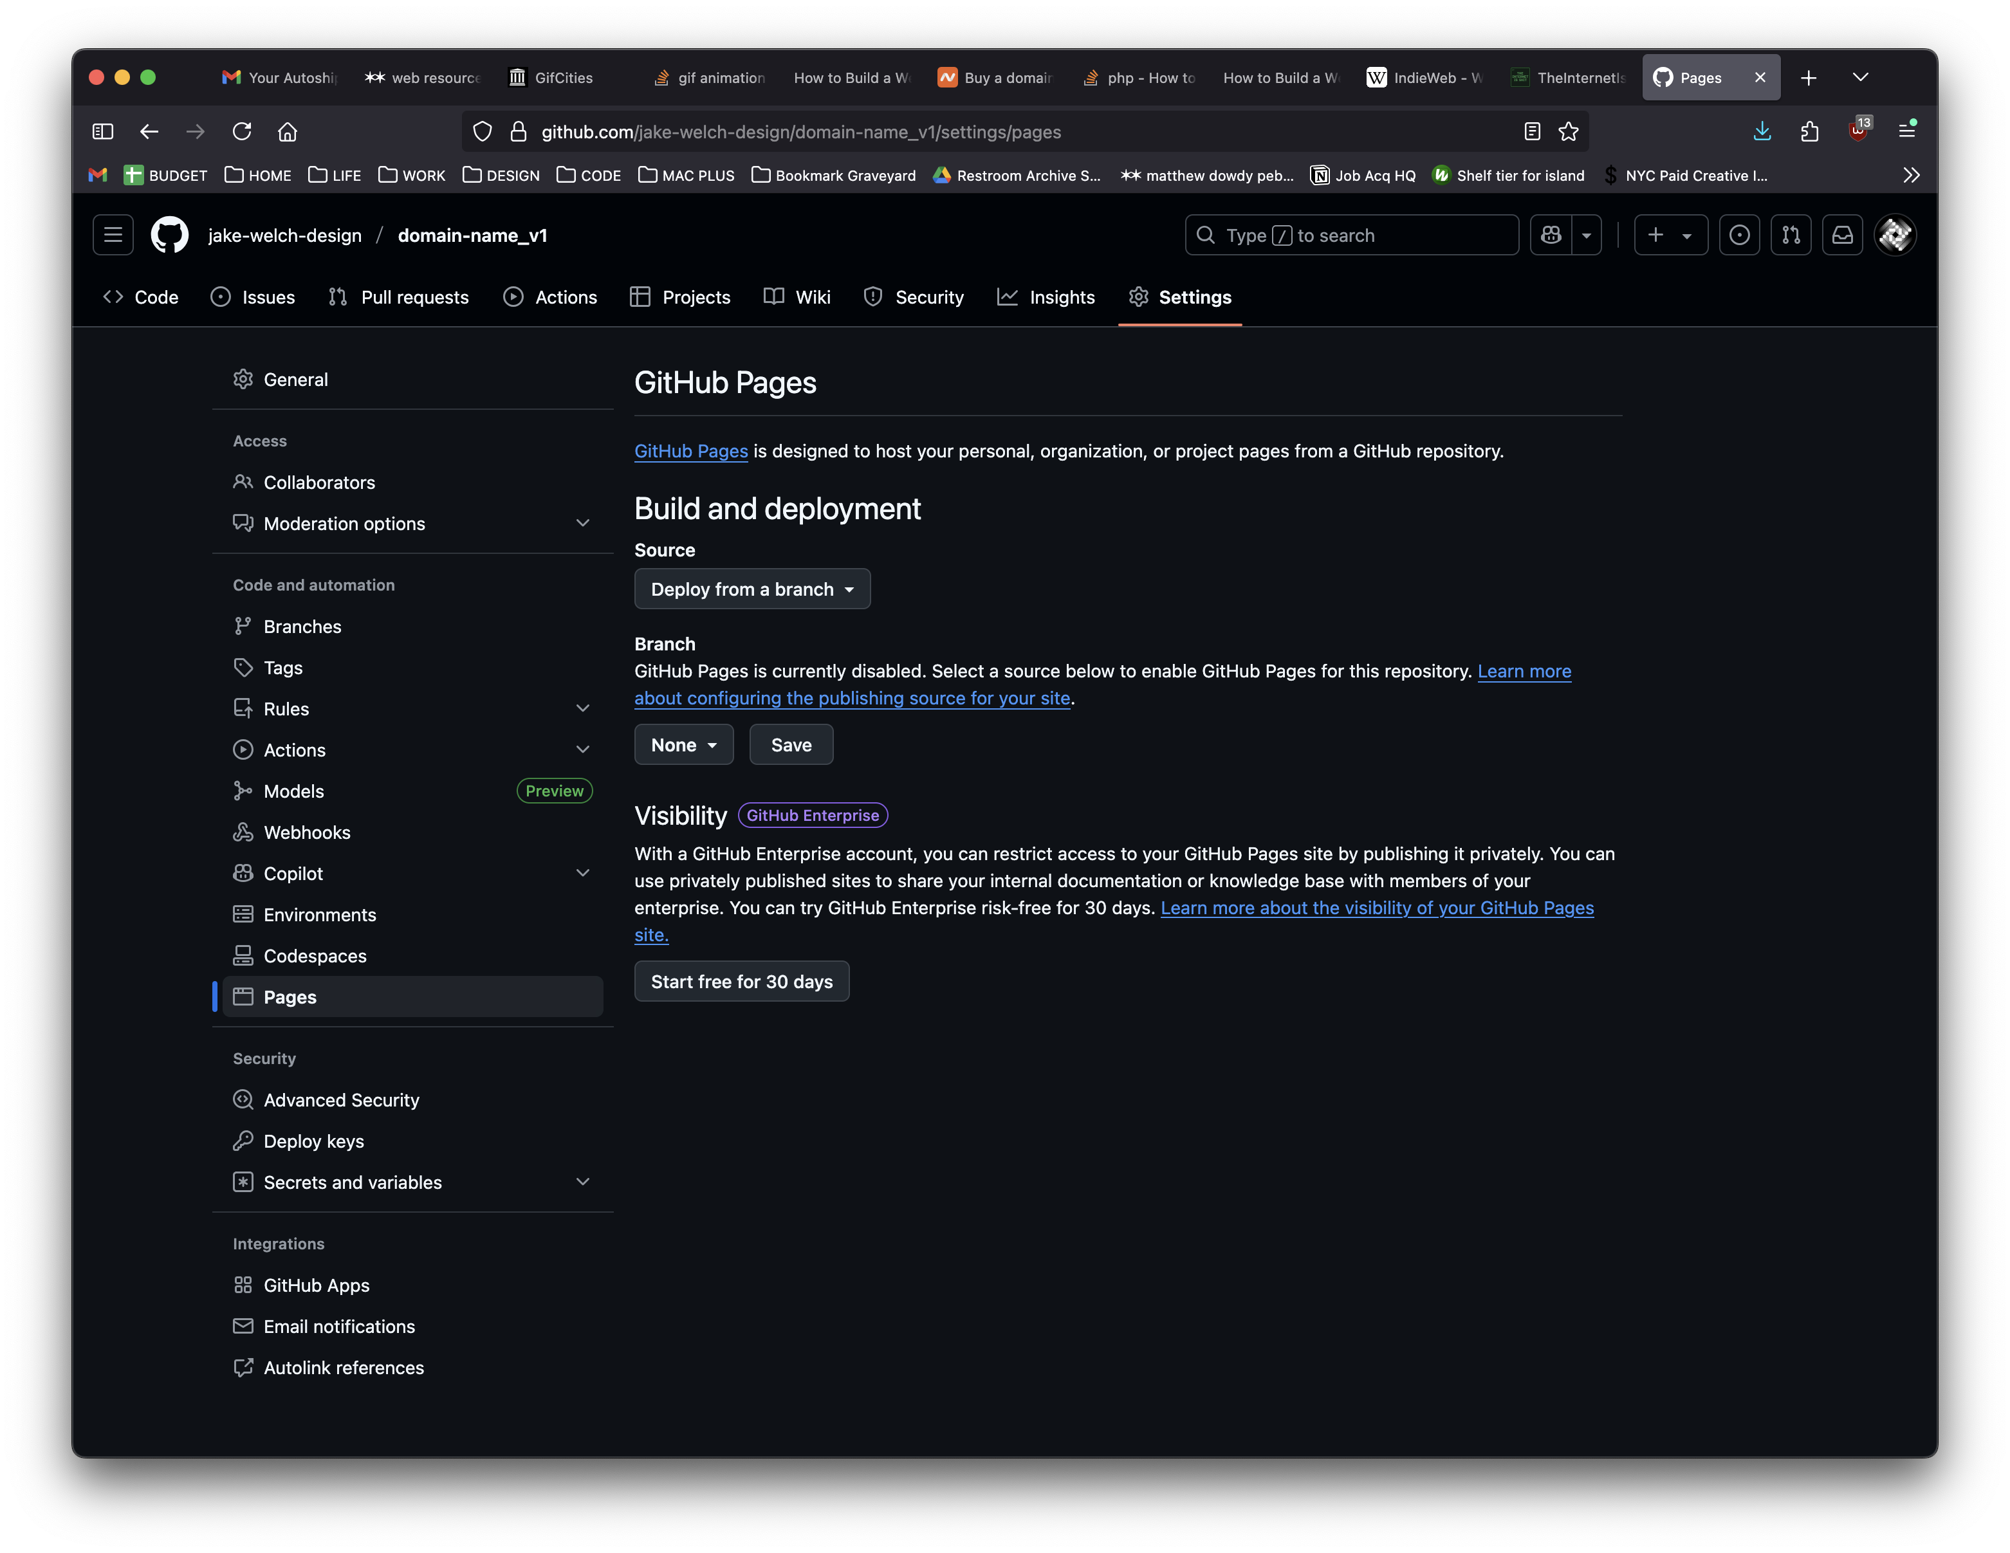Screen dimensions: 2010x1553
Task: Click the Firefox reload button
Action: click(242, 132)
